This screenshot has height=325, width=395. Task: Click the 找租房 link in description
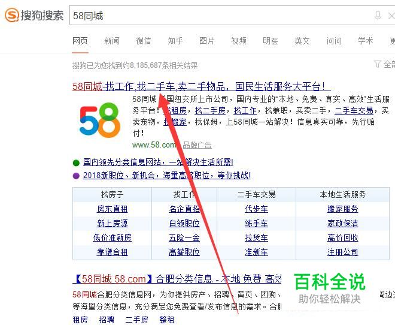175,110
